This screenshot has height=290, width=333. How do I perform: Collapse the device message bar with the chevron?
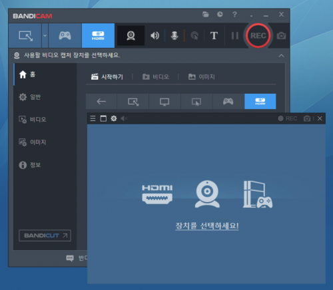[281, 55]
